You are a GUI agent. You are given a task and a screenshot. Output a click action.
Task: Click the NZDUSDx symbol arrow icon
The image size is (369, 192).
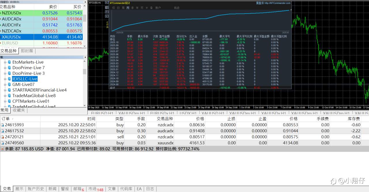tap(1, 13)
